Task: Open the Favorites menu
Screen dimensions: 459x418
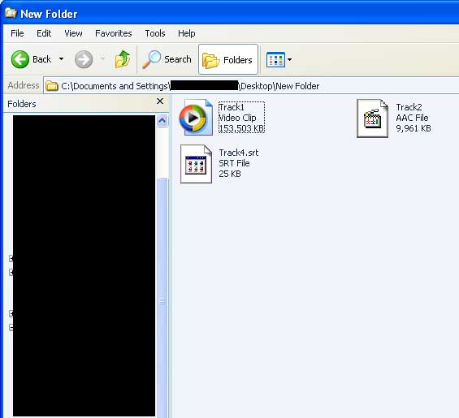Action: 114,33
